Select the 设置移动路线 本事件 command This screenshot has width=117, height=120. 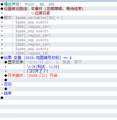(x=58, y=9)
